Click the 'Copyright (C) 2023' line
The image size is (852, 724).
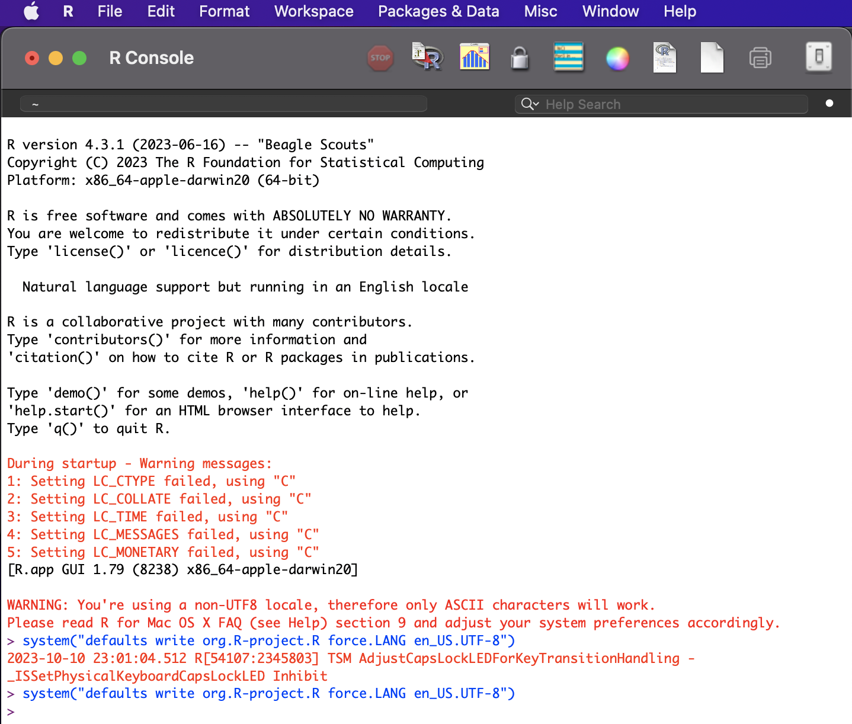click(245, 162)
